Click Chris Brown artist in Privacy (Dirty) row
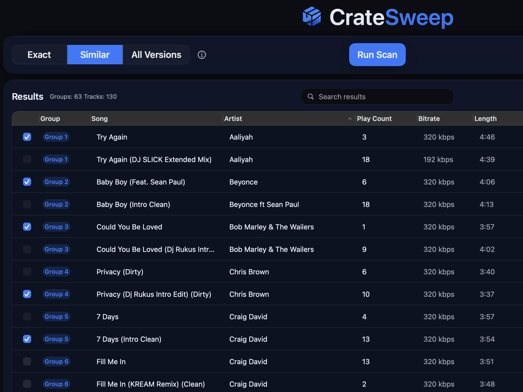The image size is (523, 392). pyautogui.click(x=249, y=272)
